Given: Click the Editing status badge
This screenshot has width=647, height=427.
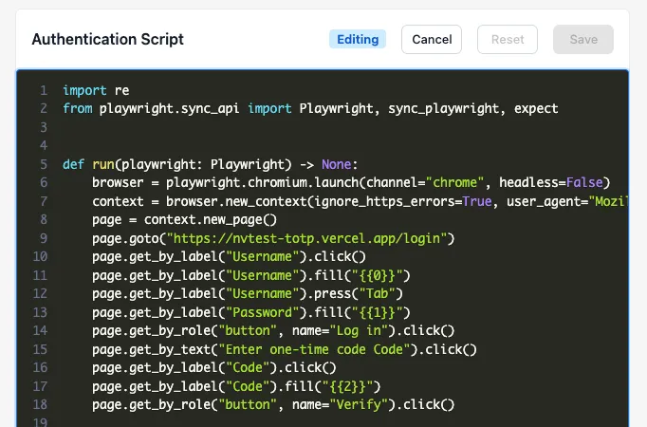Looking at the screenshot, I should [358, 39].
